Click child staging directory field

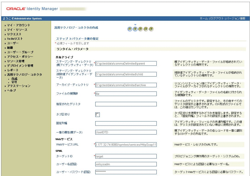[126, 74]
